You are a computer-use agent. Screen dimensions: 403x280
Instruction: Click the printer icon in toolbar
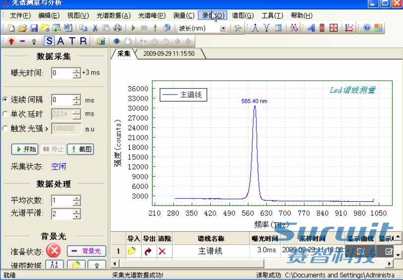117,28
